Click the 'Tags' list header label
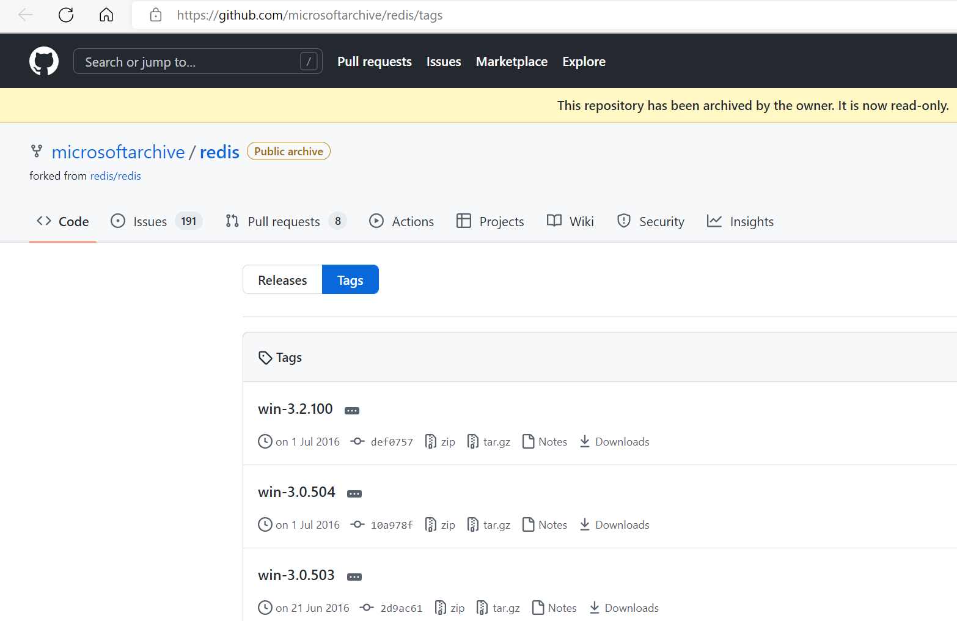This screenshot has height=621, width=957. [289, 358]
